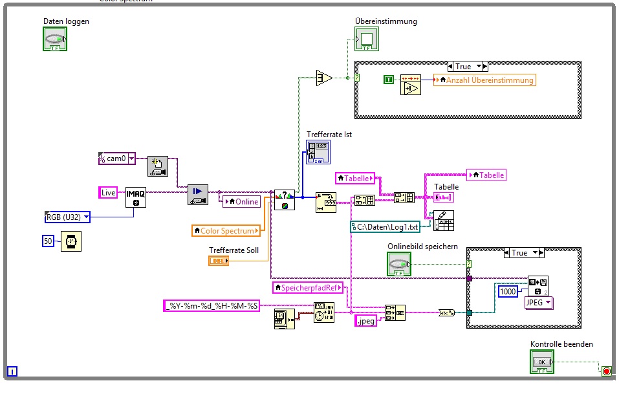619x394 pixels.
Task: Click the IMAQ Create node
Action: pos(135,197)
